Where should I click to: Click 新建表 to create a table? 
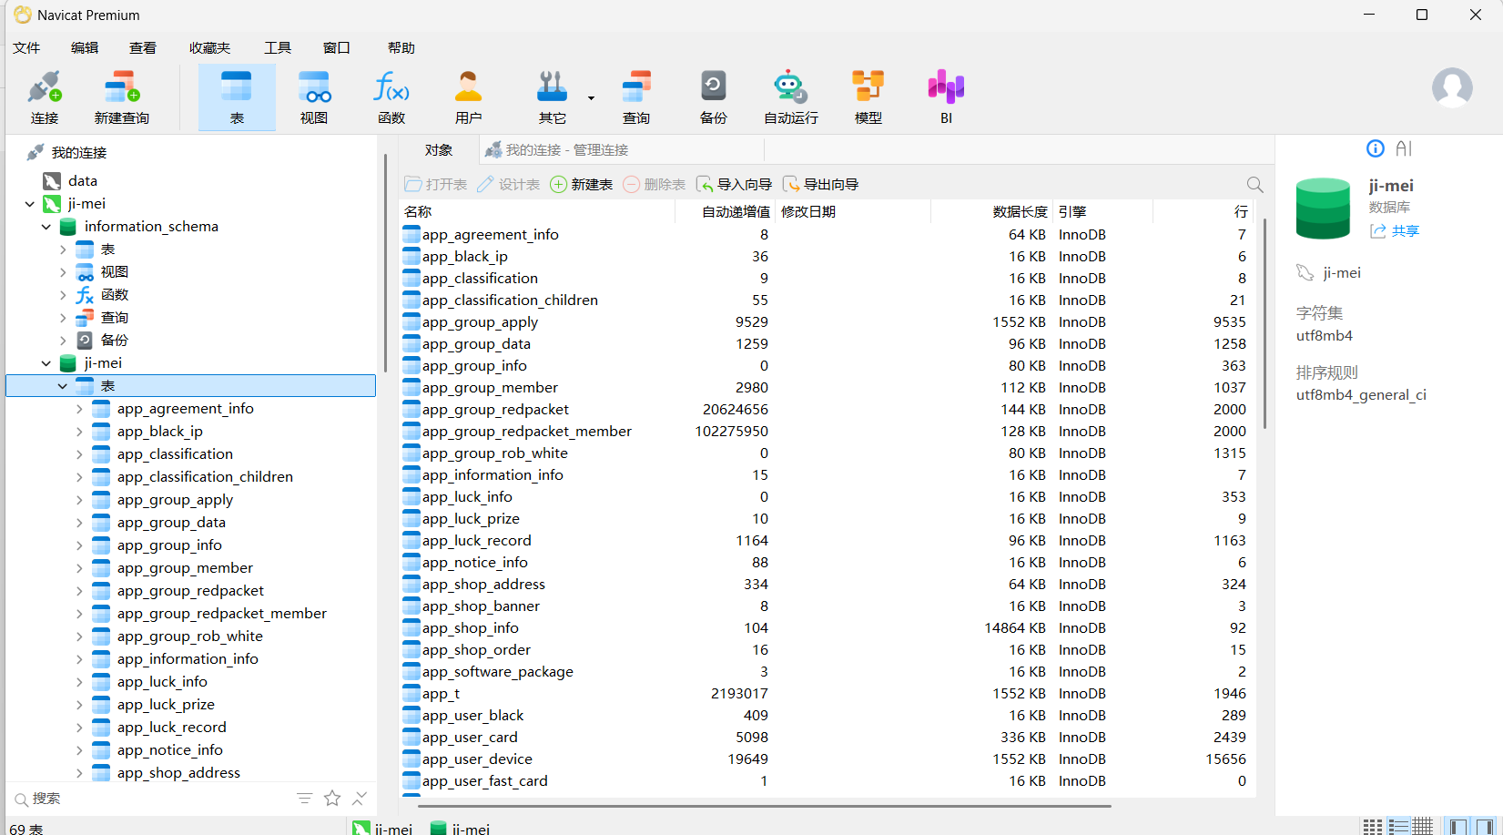pyautogui.click(x=582, y=184)
